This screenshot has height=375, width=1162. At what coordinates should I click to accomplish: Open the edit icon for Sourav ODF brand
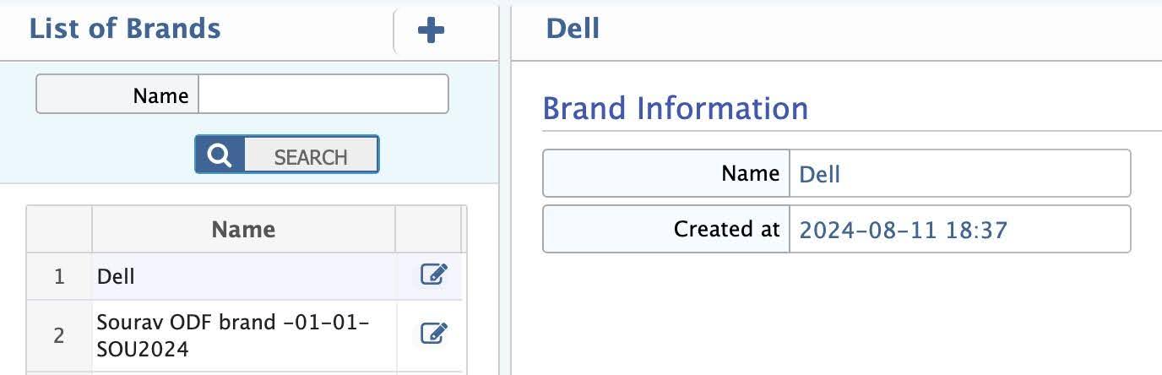click(433, 334)
